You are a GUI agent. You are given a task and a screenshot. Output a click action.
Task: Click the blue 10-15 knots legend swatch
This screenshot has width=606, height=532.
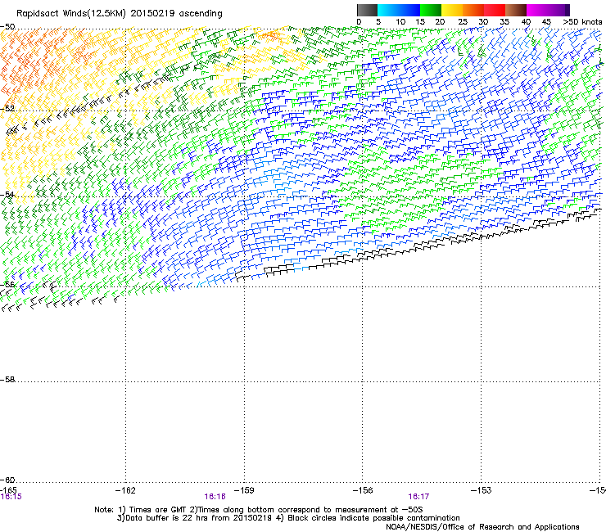409,10
